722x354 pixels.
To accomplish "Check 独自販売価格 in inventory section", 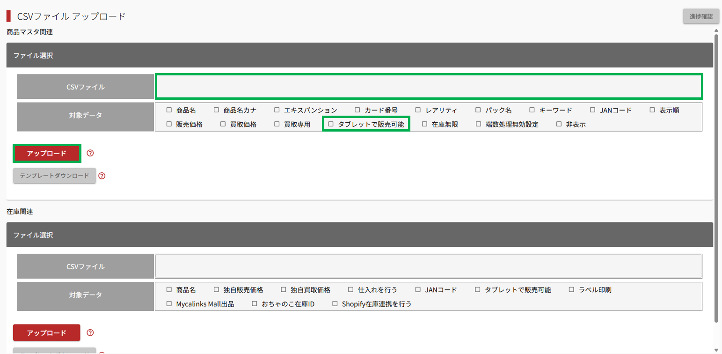I will (216, 290).
